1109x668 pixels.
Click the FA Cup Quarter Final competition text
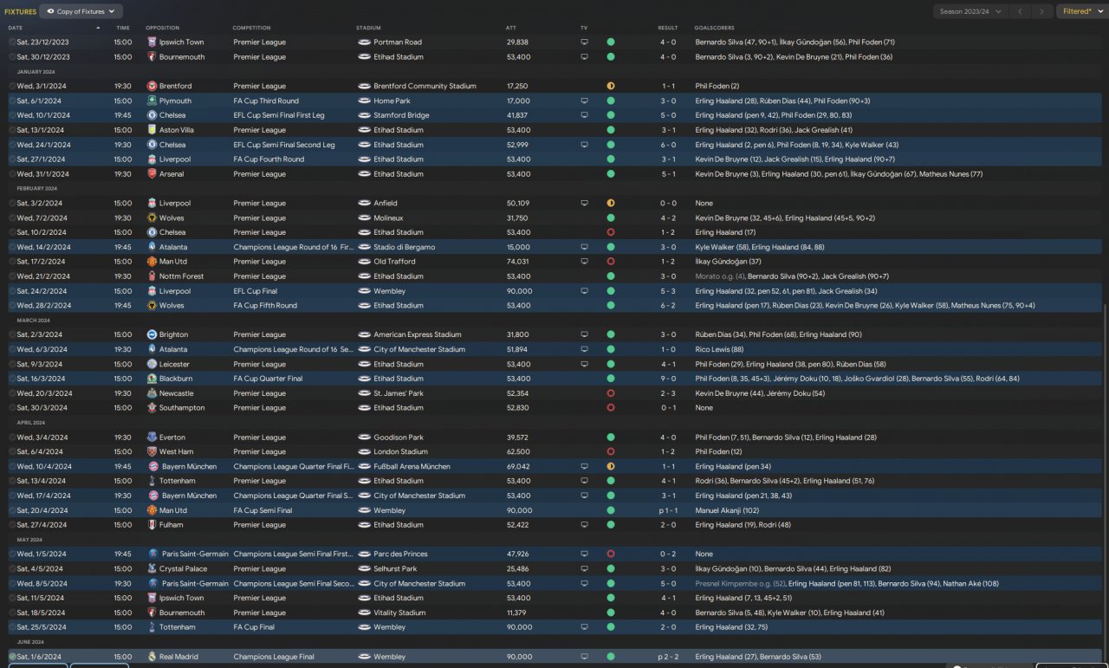(x=269, y=379)
